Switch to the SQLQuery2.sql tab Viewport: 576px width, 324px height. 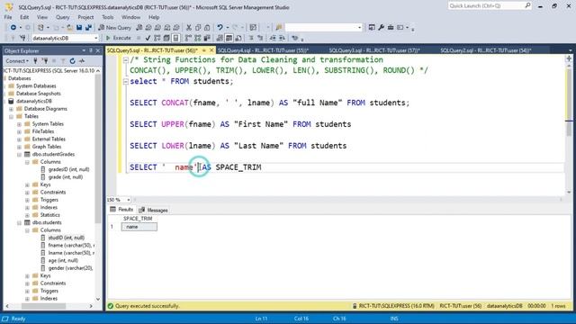486,50
